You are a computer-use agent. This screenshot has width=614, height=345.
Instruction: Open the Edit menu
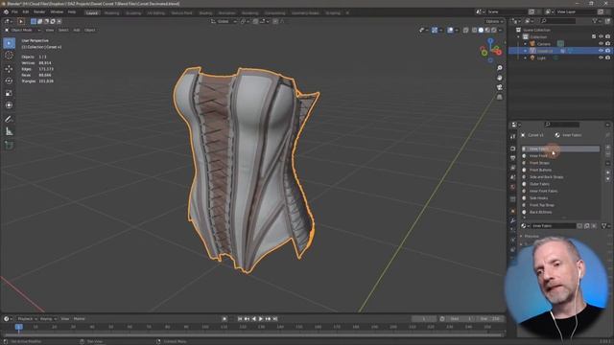click(26, 12)
